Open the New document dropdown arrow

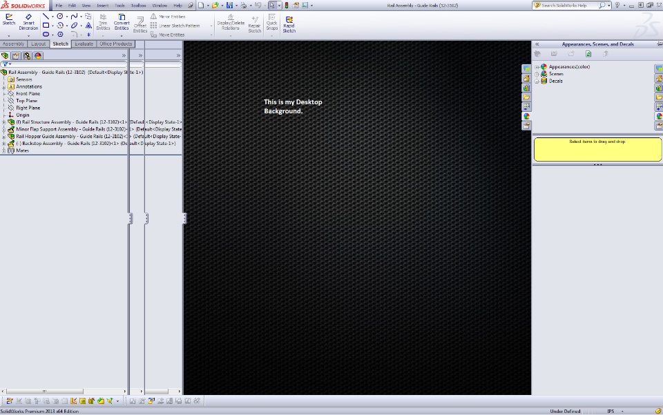[208, 6]
